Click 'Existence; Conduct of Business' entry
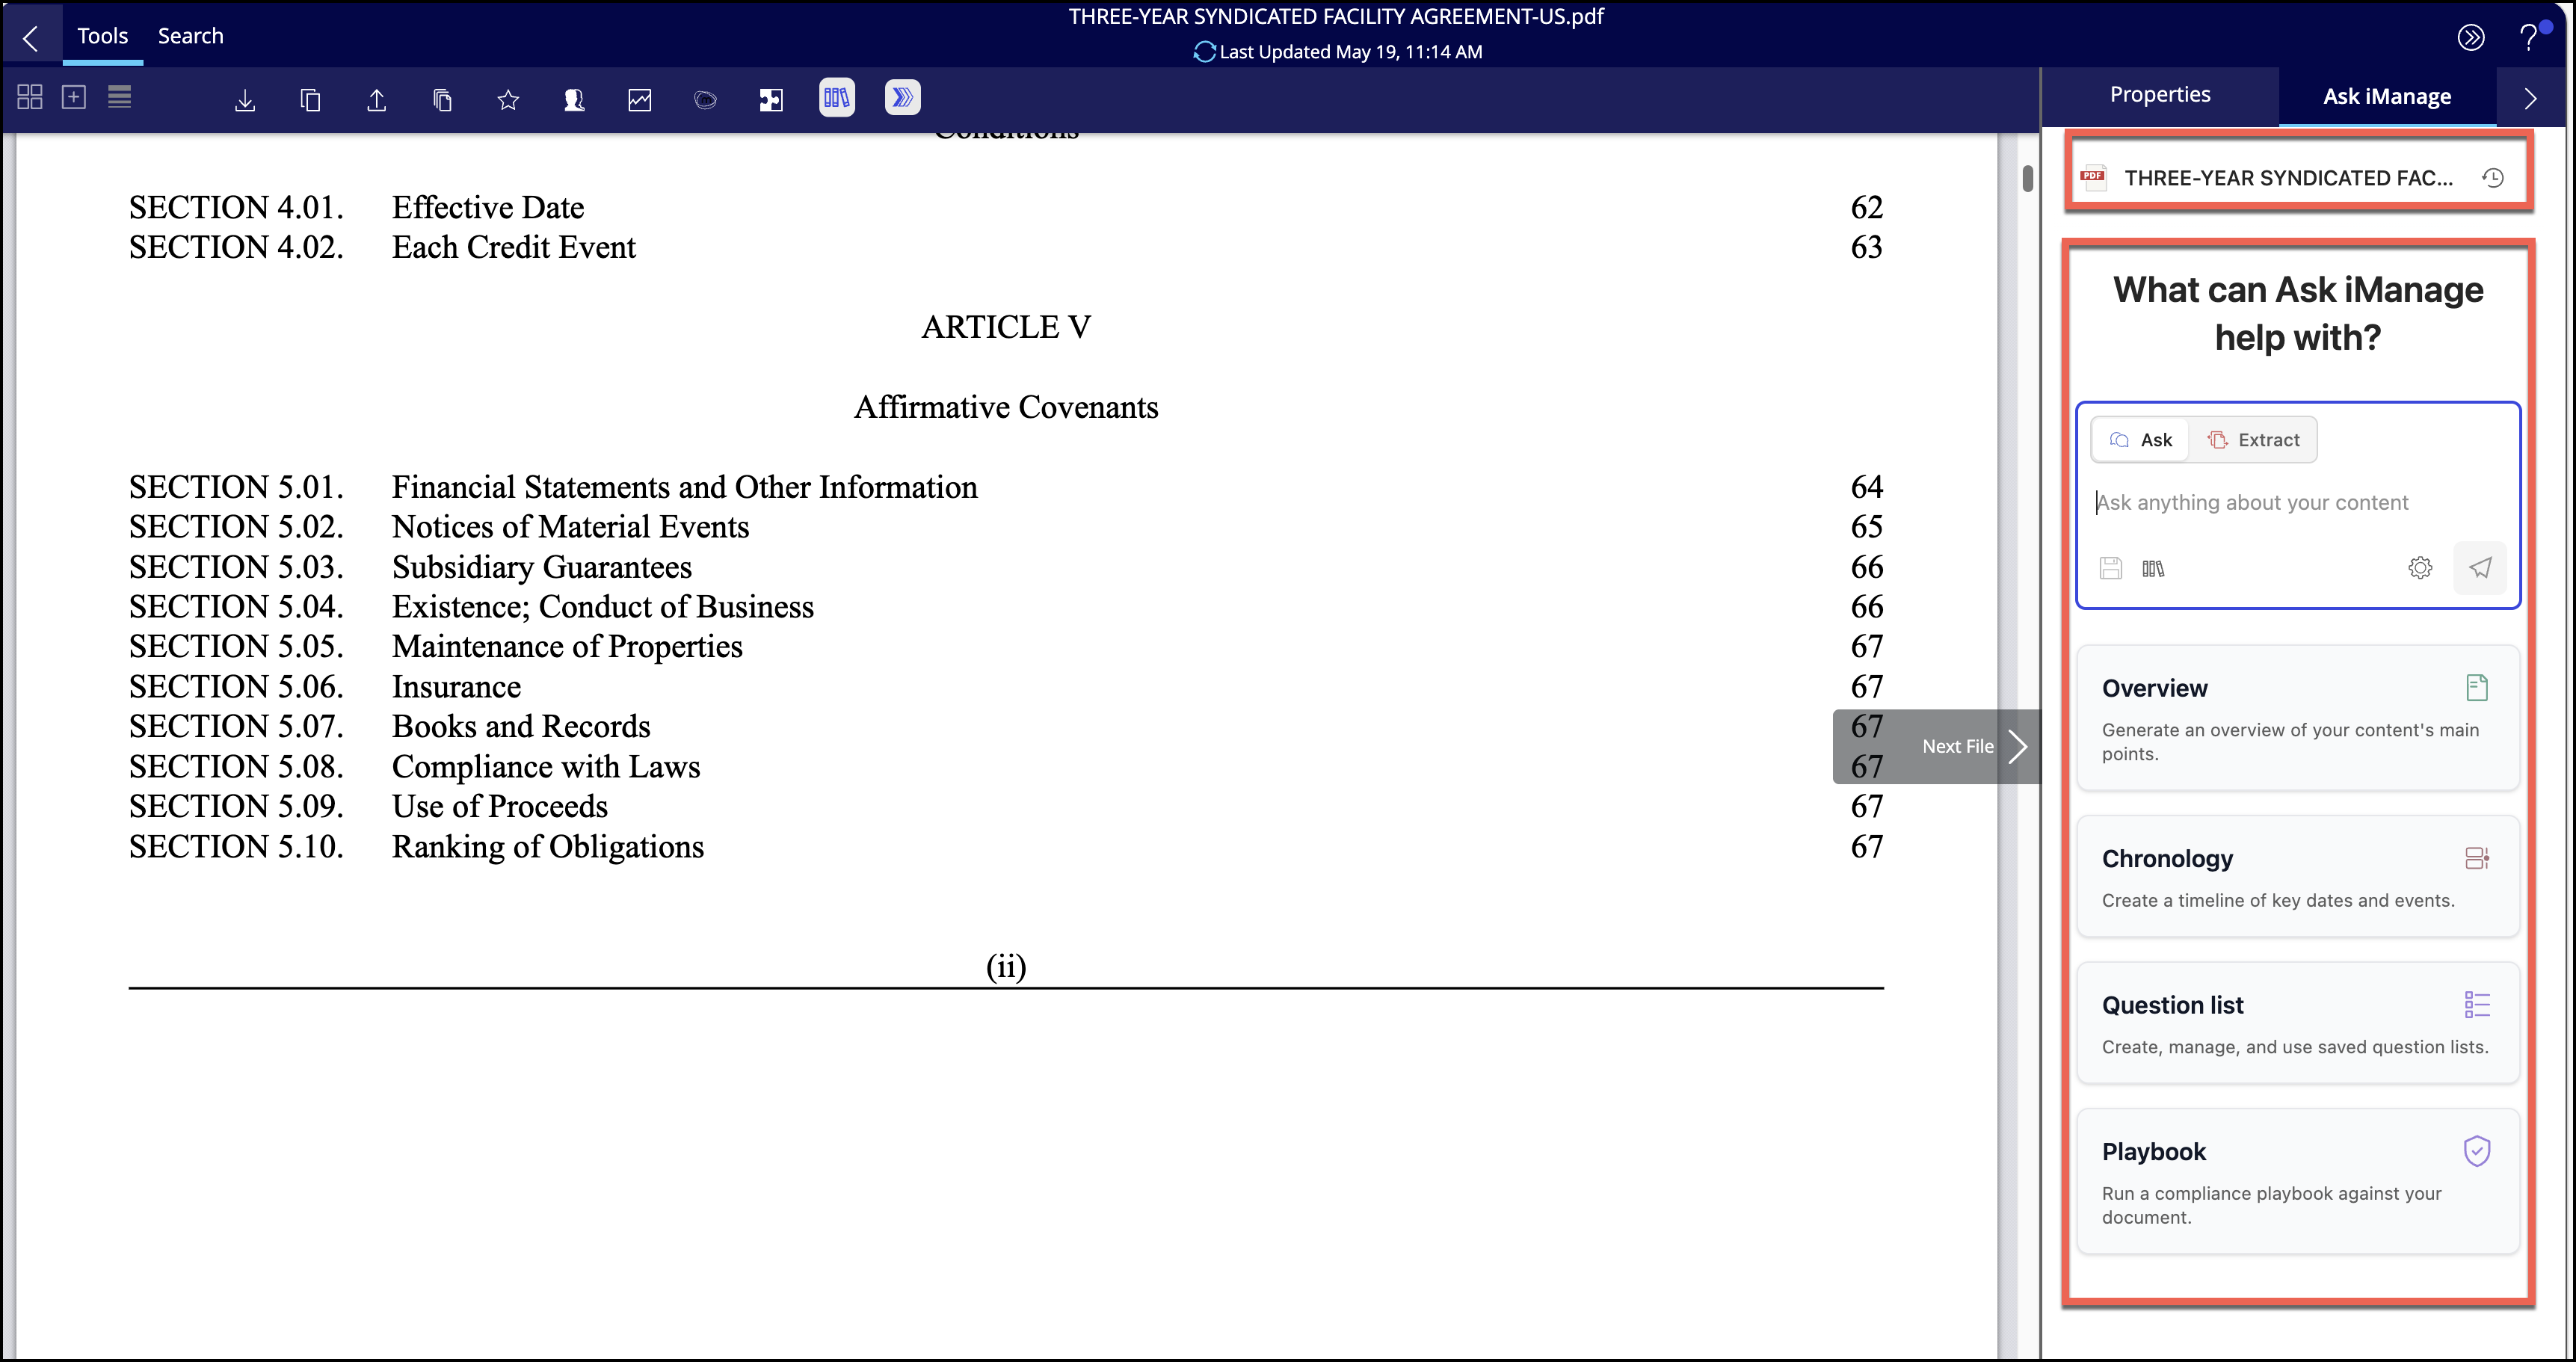The width and height of the screenshot is (2576, 1362). pos(603,607)
